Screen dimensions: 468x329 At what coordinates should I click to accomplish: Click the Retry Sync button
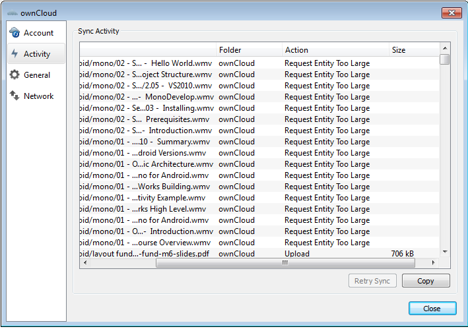click(372, 281)
